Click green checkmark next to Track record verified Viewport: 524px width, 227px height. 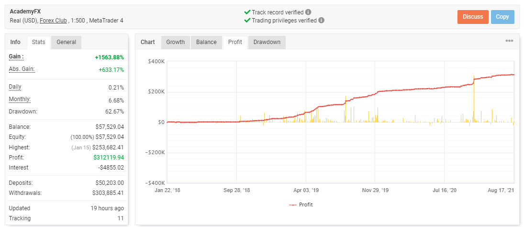point(247,12)
